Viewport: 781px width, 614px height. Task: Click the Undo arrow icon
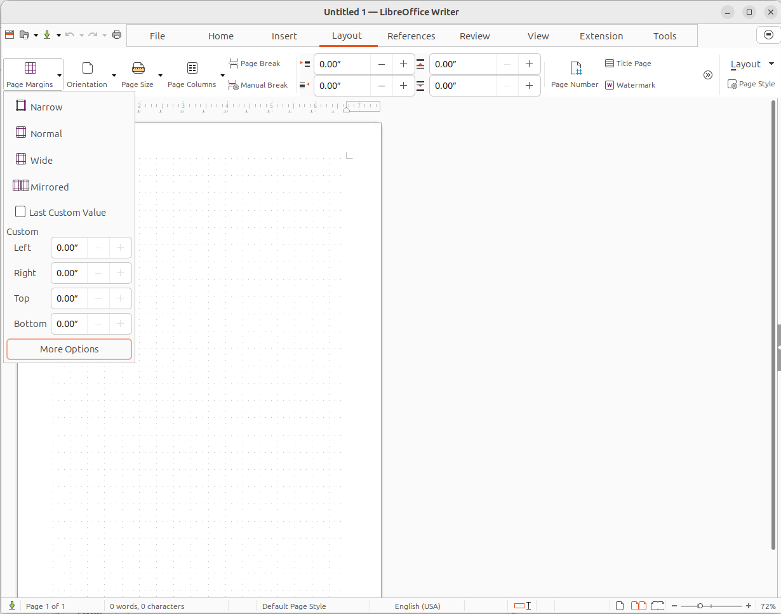click(70, 35)
